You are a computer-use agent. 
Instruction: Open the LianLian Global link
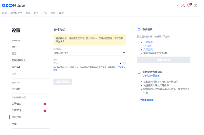pos(151,76)
